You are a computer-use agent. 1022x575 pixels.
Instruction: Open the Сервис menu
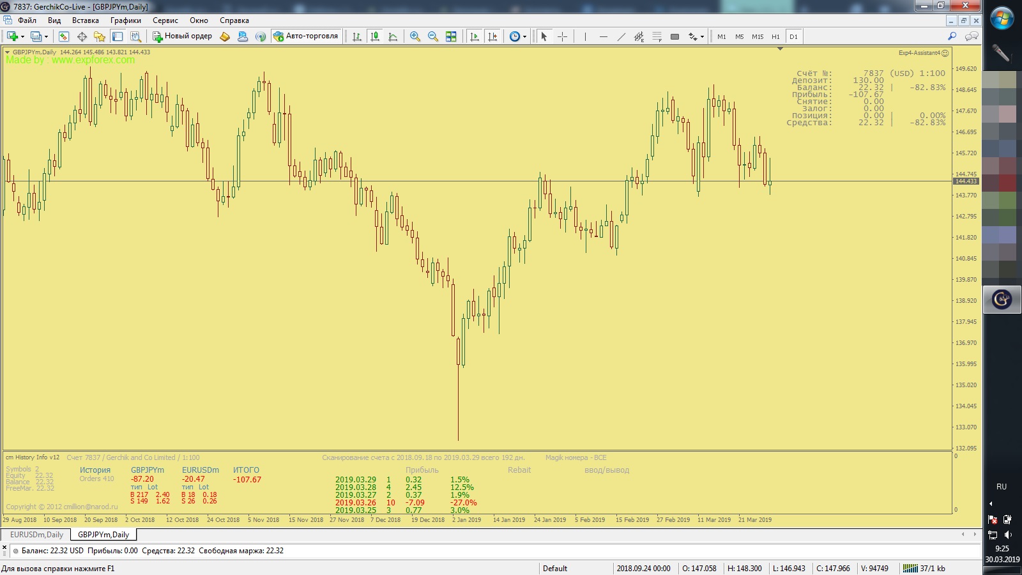click(x=165, y=20)
